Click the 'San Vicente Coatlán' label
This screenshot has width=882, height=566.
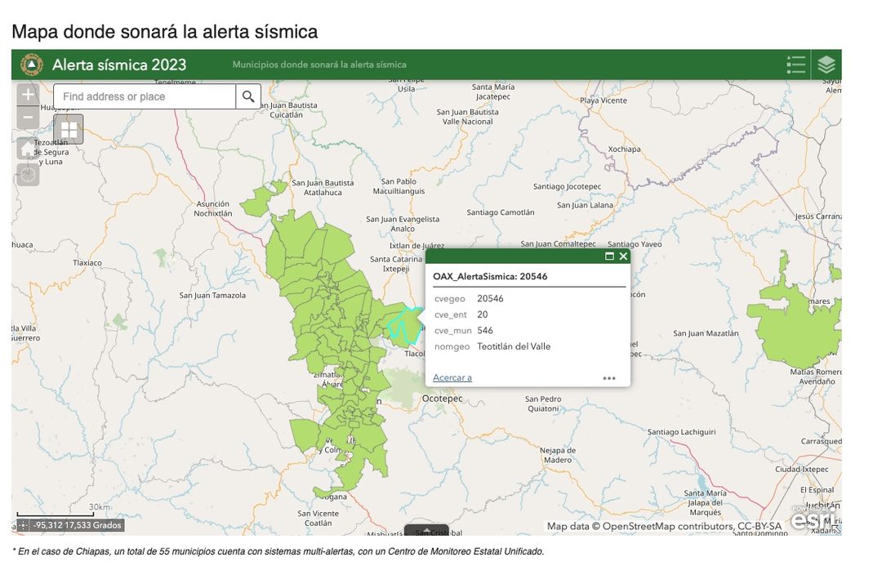[x=318, y=518]
